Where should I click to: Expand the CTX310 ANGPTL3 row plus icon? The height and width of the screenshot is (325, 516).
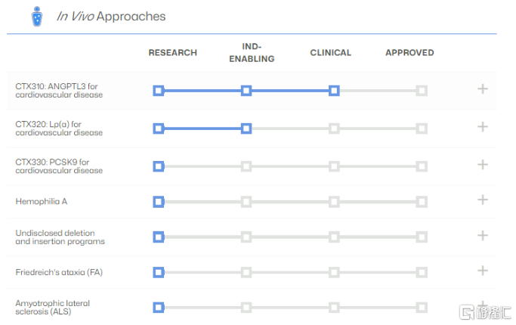[483, 89]
